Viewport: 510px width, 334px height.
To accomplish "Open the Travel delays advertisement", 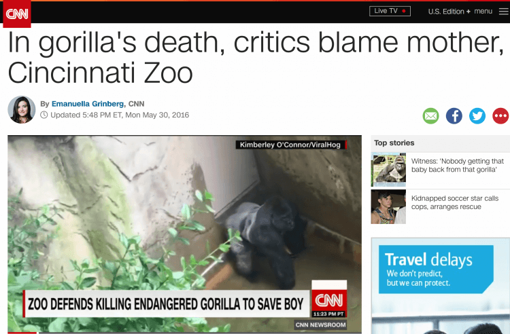I will click(x=441, y=286).
